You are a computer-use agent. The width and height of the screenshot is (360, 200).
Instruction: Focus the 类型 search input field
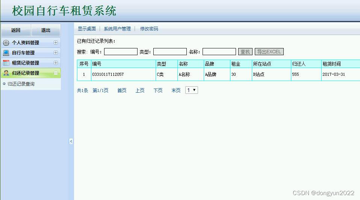[x=170, y=52]
